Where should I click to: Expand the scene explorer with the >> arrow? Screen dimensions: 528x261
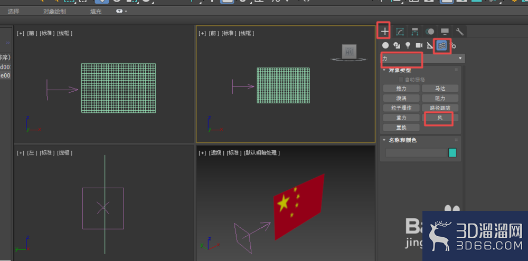(x=8, y=43)
